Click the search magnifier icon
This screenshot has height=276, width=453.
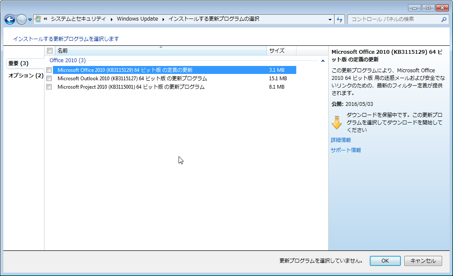[x=444, y=19]
